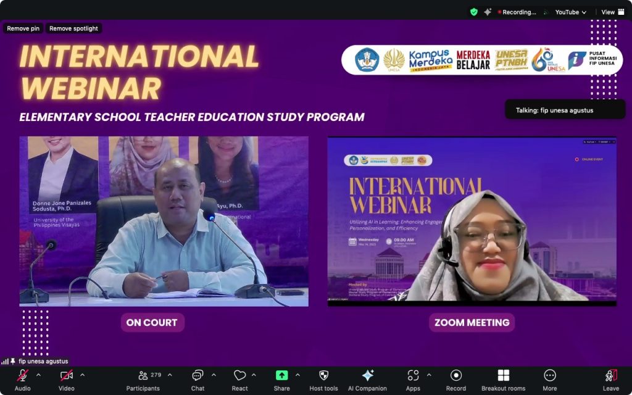The height and width of the screenshot is (395, 632).
Task: Open the Participants panel icon
Action: click(x=143, y=376)
